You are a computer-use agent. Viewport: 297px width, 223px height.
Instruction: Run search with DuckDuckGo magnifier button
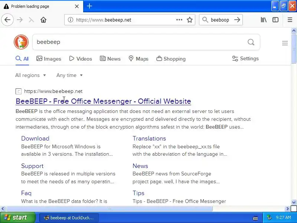tap(251, 42)
